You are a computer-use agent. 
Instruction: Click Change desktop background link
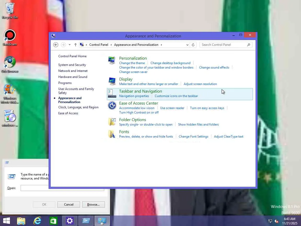click(x=170, y=63)
